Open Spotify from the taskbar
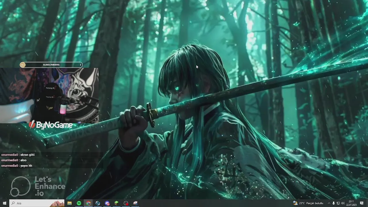Screen dimensions: 368x207 [x=79, y=203]
